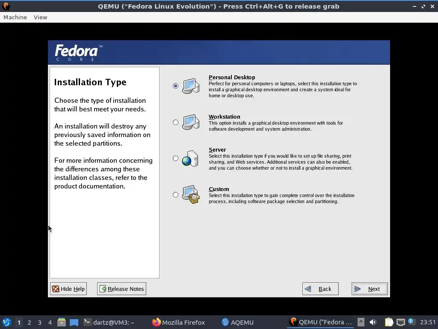Viewport: 438px width, 329px height.
Task: Open the Release Notes
Action: [121, 289]
